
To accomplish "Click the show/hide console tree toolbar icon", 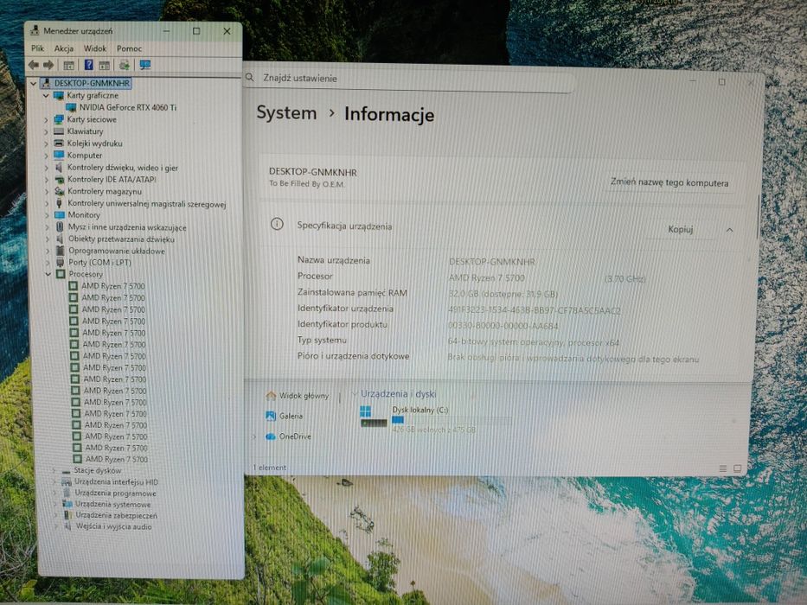I will pos(68,66).
